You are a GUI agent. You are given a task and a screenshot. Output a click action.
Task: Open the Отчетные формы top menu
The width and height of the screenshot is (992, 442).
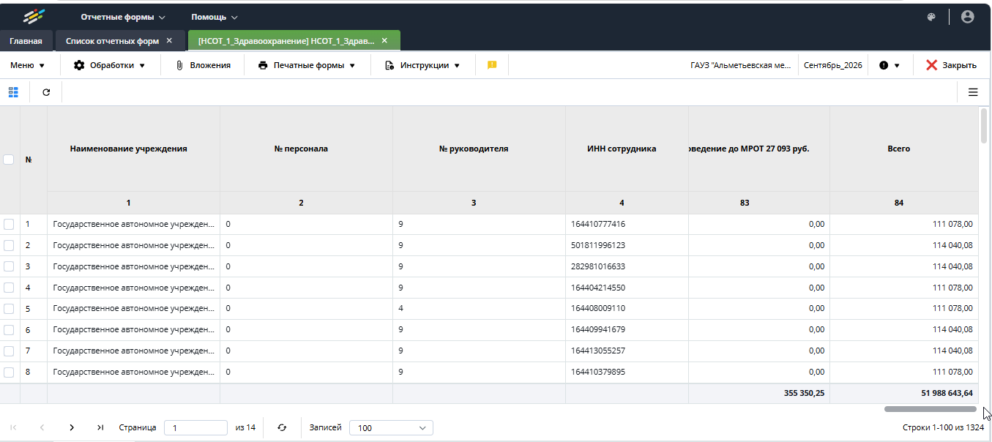(123, 17)
